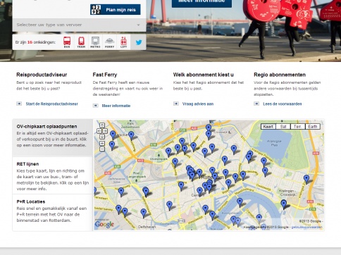Open the Twitter bird icon
This screenshot has height=255, width=341.
(x=139, y=42)
